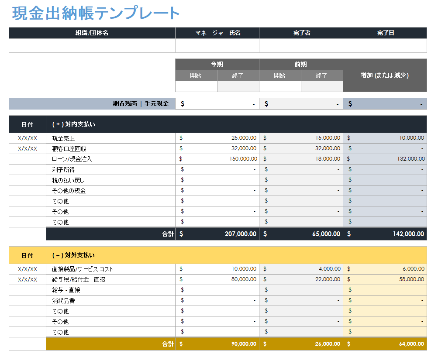Click the title 現金出納帳テンプレート
Screen dimensions: 438x354
95,14
